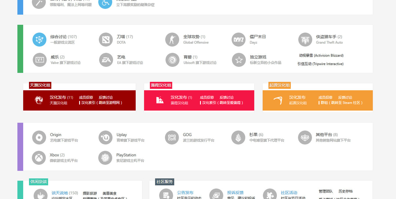Image resolution: width=396 pixels, height=199 pixels.
Task: Select the 杉果 platform icon
Action: tap(238, 137)
